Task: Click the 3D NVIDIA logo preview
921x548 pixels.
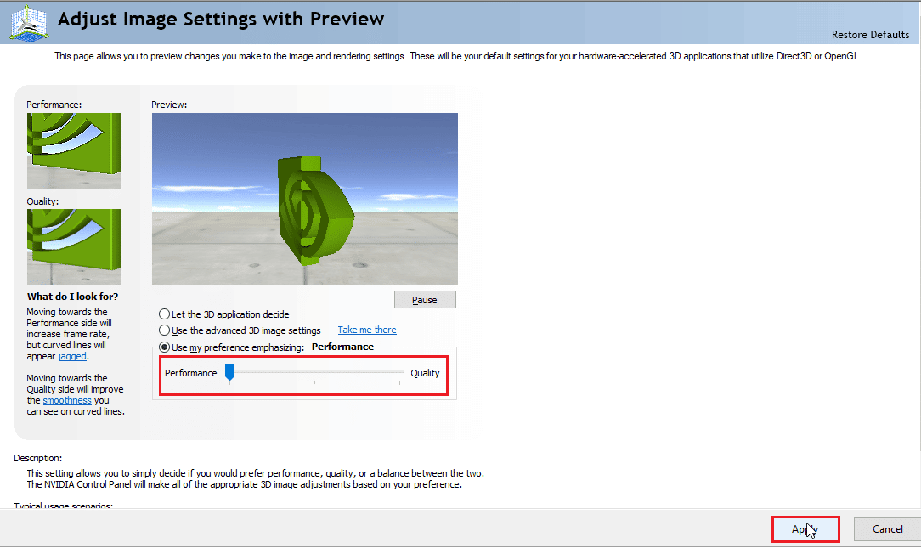Action: [304, 199]
